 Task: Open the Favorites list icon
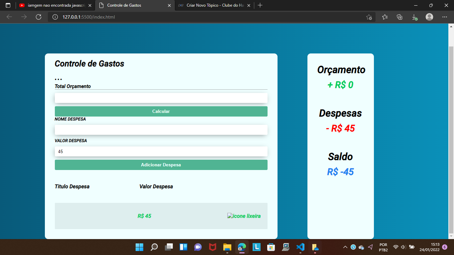[385, 17]
